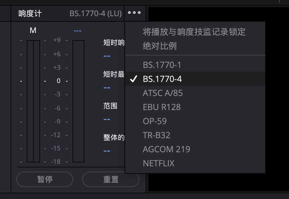Click the BS.1770-4 (LU) header label
289x199 pixels.
96,14
